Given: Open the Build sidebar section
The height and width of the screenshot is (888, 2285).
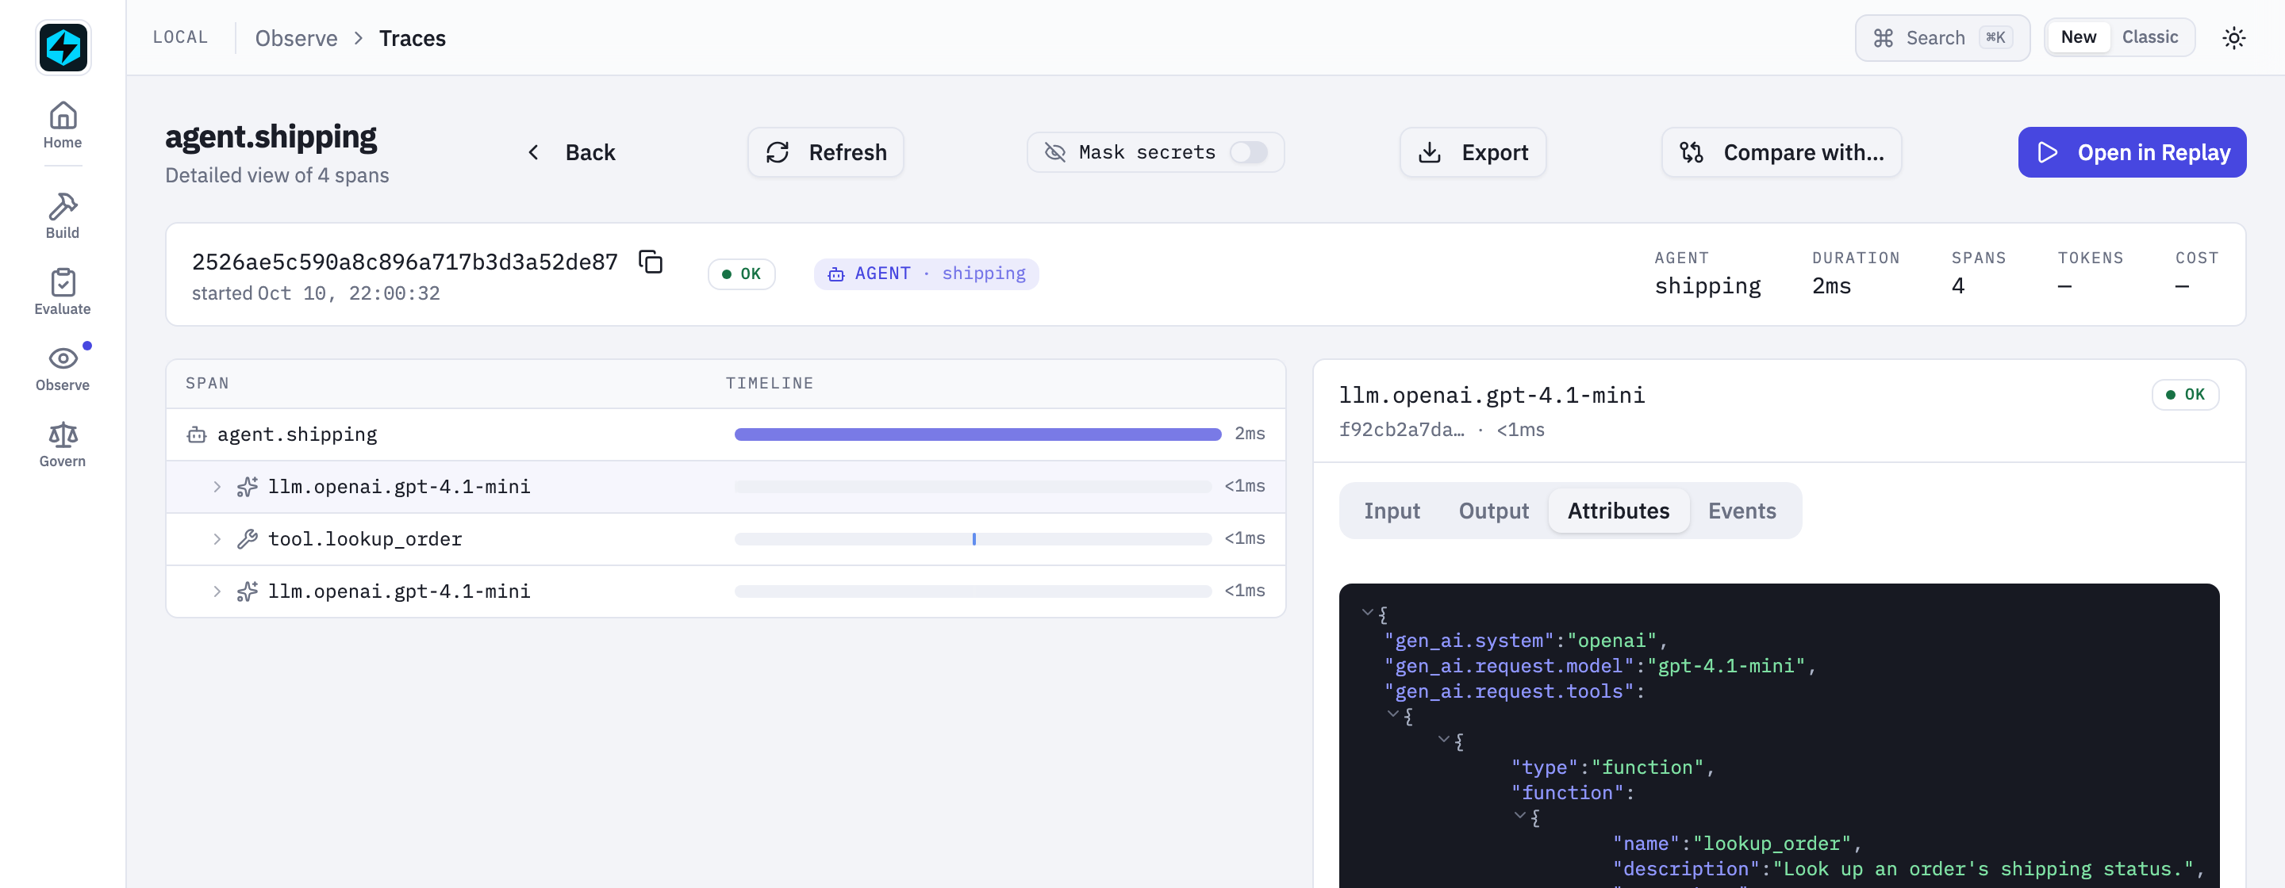Looking at the screenshot, I should (x=63, y=216).
